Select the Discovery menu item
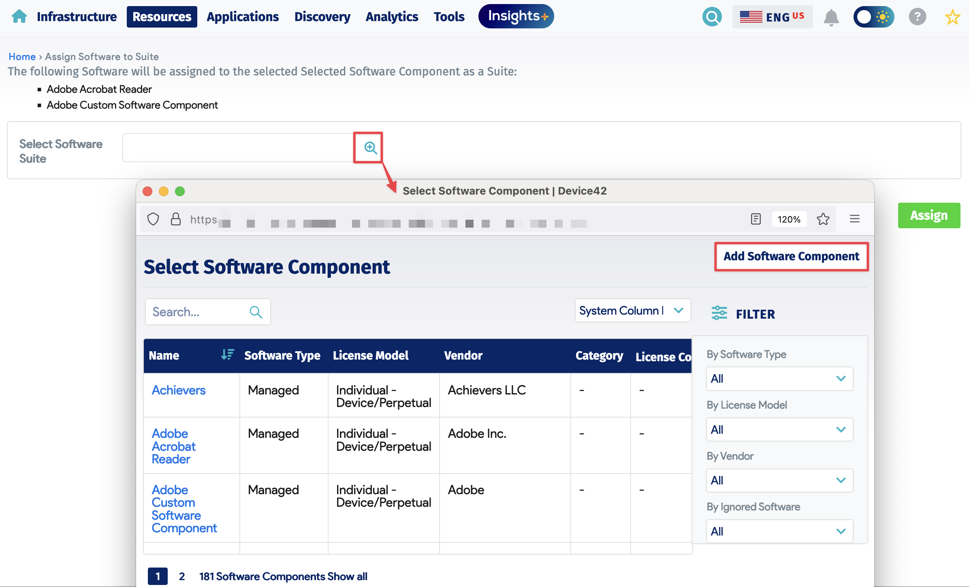The width and height of the screenshot is (969, 587). point(322,17)
